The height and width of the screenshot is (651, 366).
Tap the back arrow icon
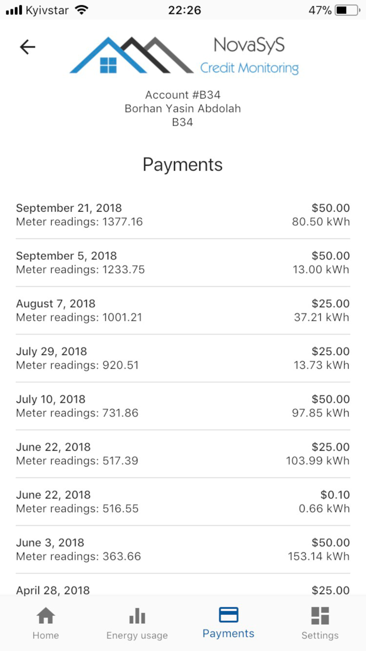[27, 47]
